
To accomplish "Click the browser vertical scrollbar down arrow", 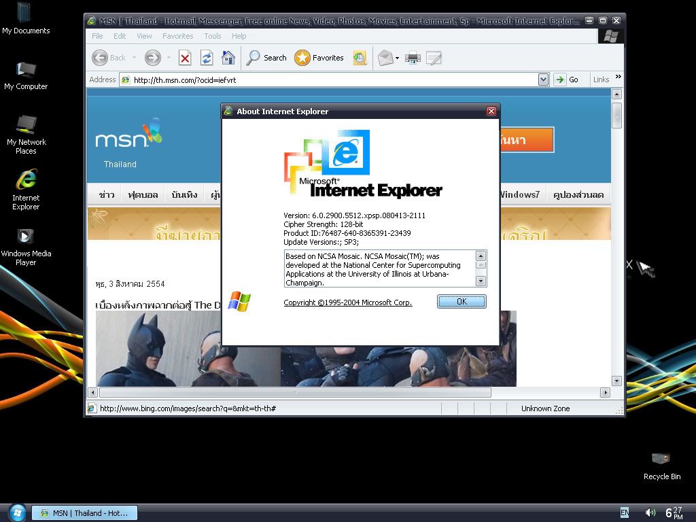I will [x=616, y=381].
